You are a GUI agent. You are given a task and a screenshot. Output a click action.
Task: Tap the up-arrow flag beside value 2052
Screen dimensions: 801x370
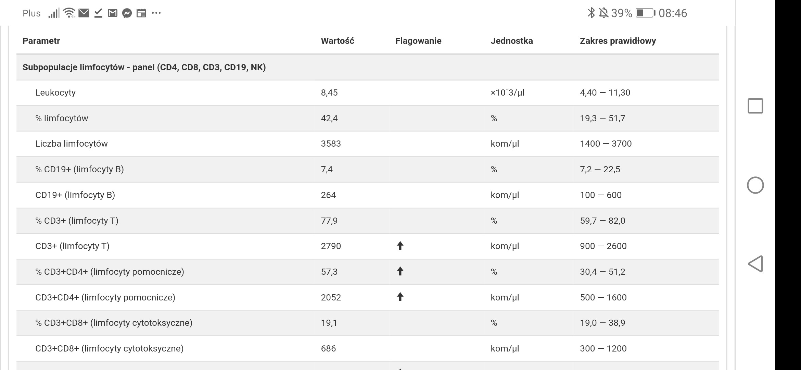(x=400, y=297)
